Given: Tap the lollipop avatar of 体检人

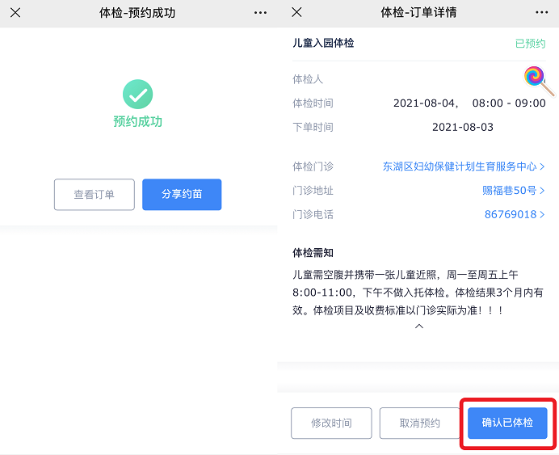Looking at the screenshot, I should 536,78.
